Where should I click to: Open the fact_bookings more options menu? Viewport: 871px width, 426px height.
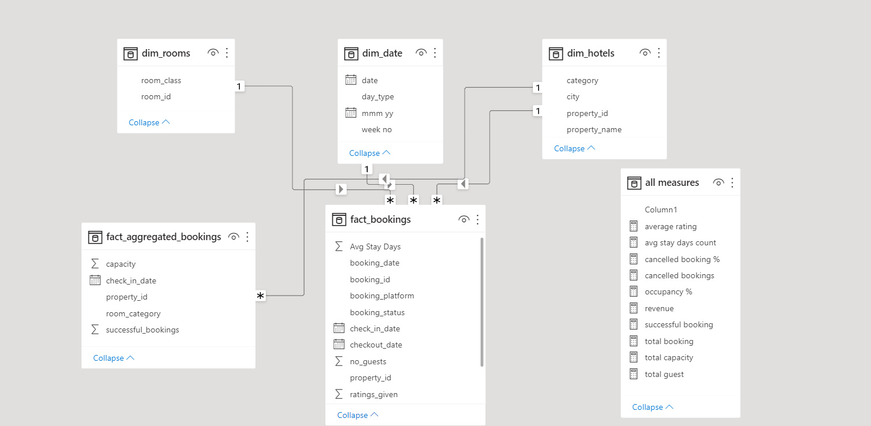(477, 219)
